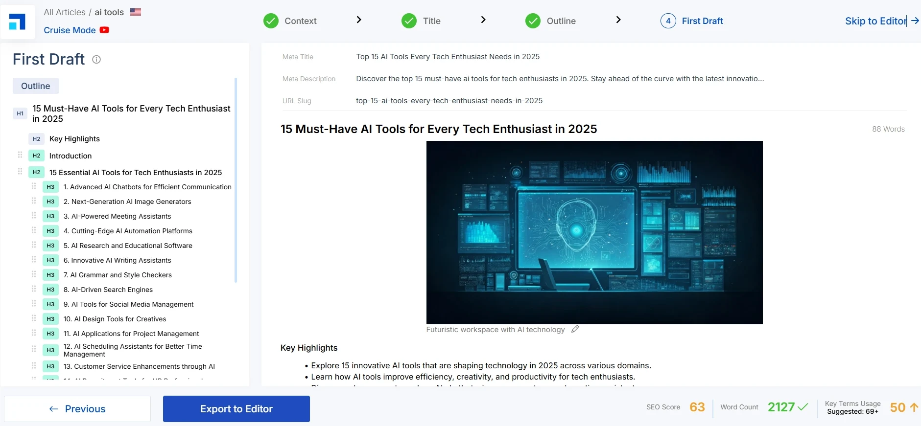Screen dimensions: 921x426
Task: Edit the image caption with the pencil icon
Action: (575, 329)
